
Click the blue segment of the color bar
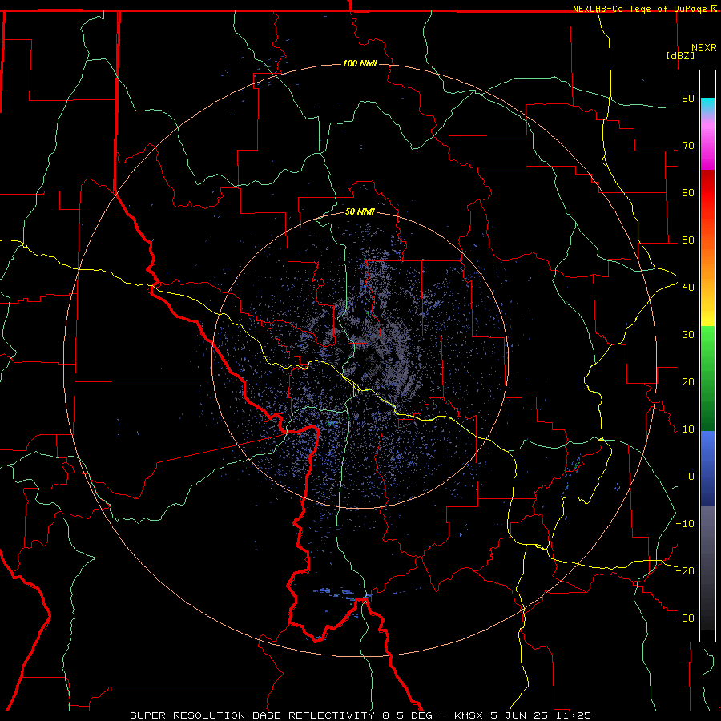707,469
